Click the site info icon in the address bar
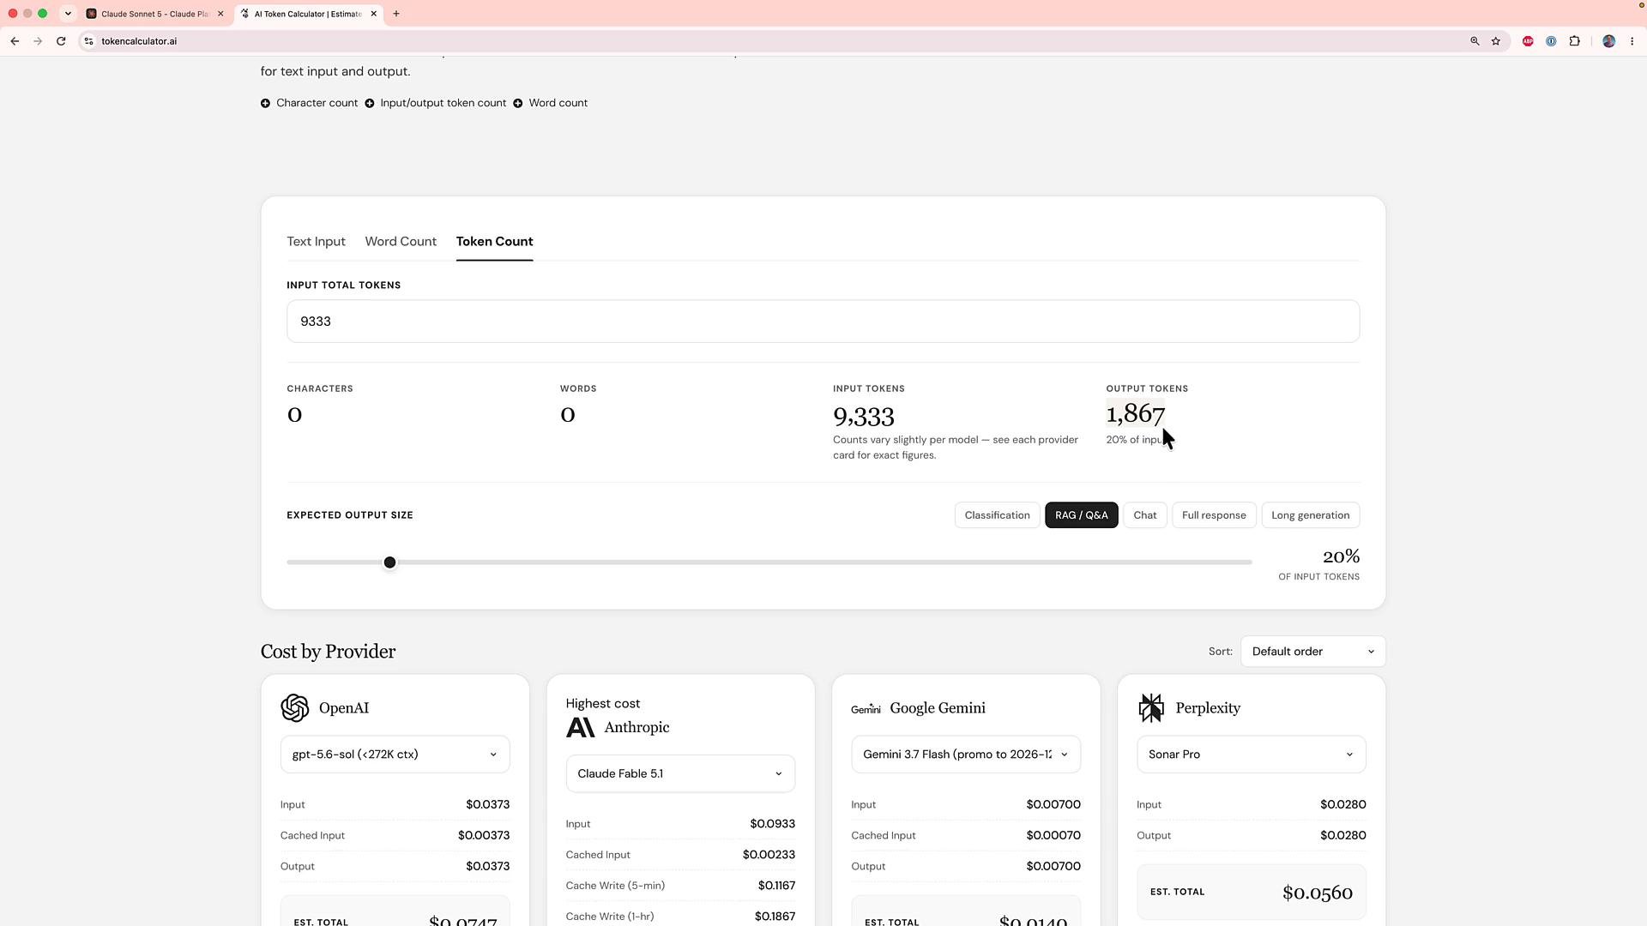Screen dimensions: 1647x926 [88, 41]
